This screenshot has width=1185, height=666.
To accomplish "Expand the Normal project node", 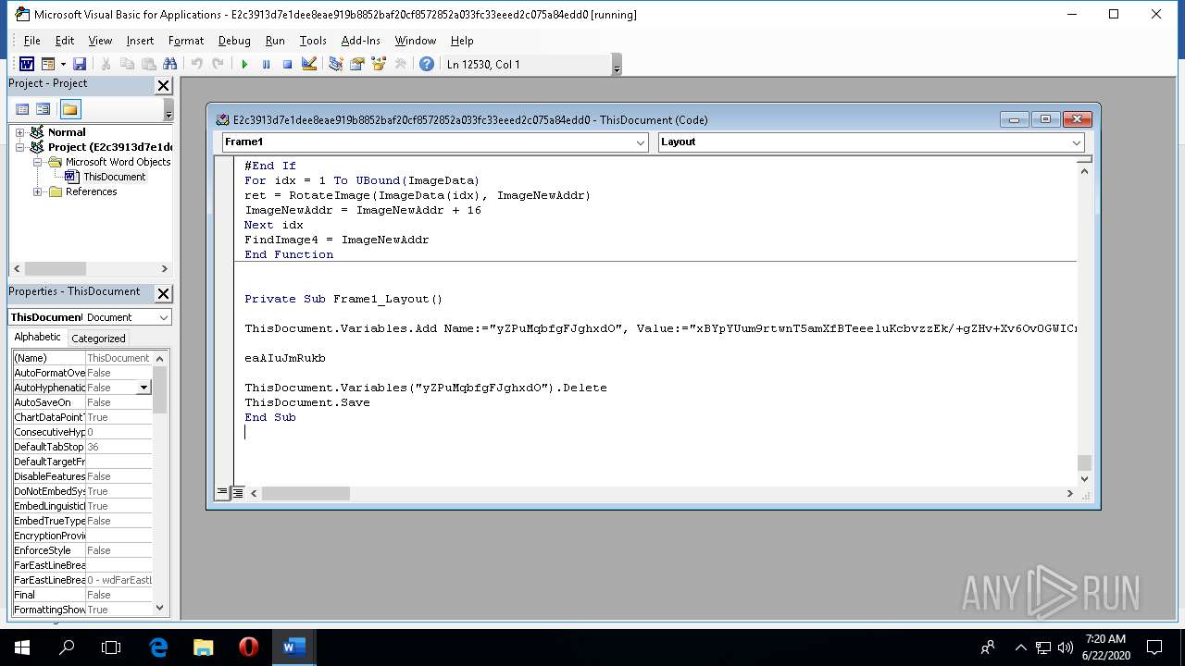I will point(19,132).
